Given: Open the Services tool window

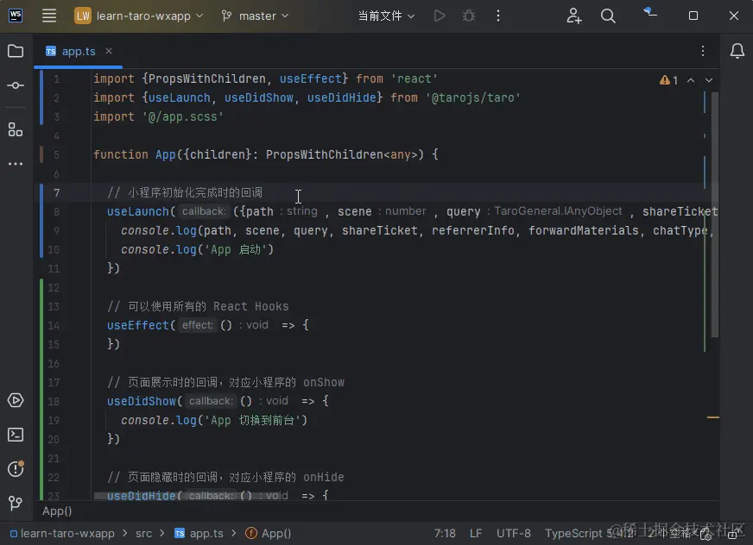Looking at the screenshot, I should [x=16, y=400].
